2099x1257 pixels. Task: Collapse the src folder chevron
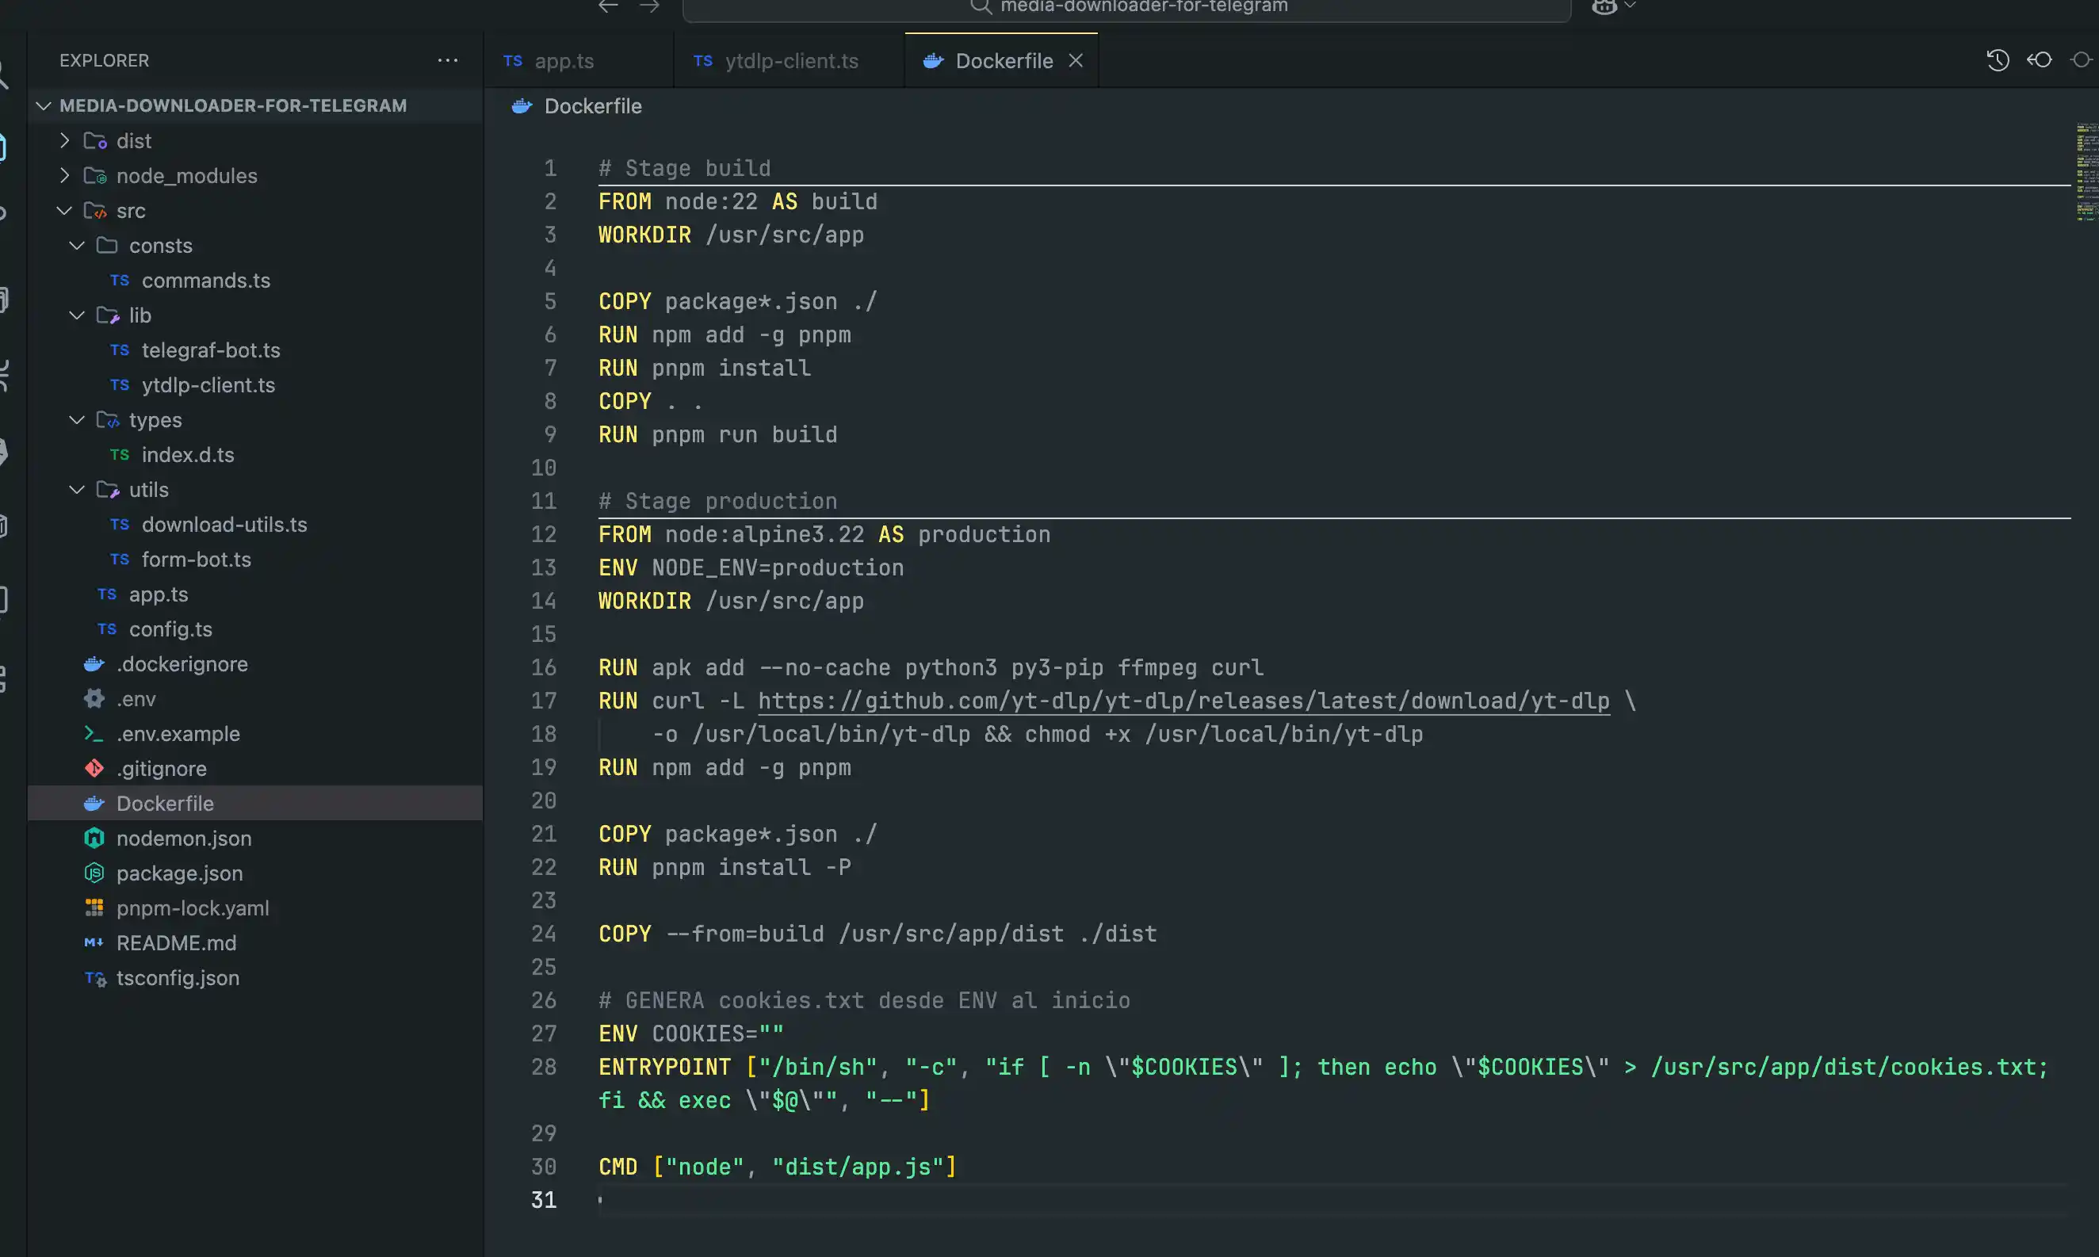click(x=64, y=210)
